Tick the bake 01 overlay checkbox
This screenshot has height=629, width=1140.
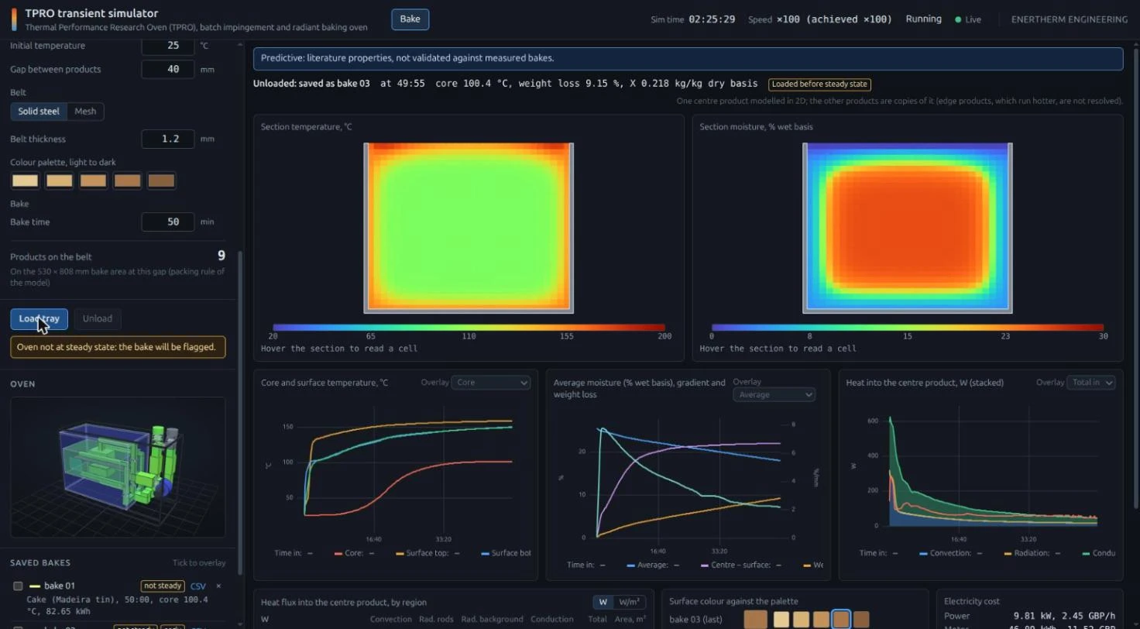click(x=18, y=586)
